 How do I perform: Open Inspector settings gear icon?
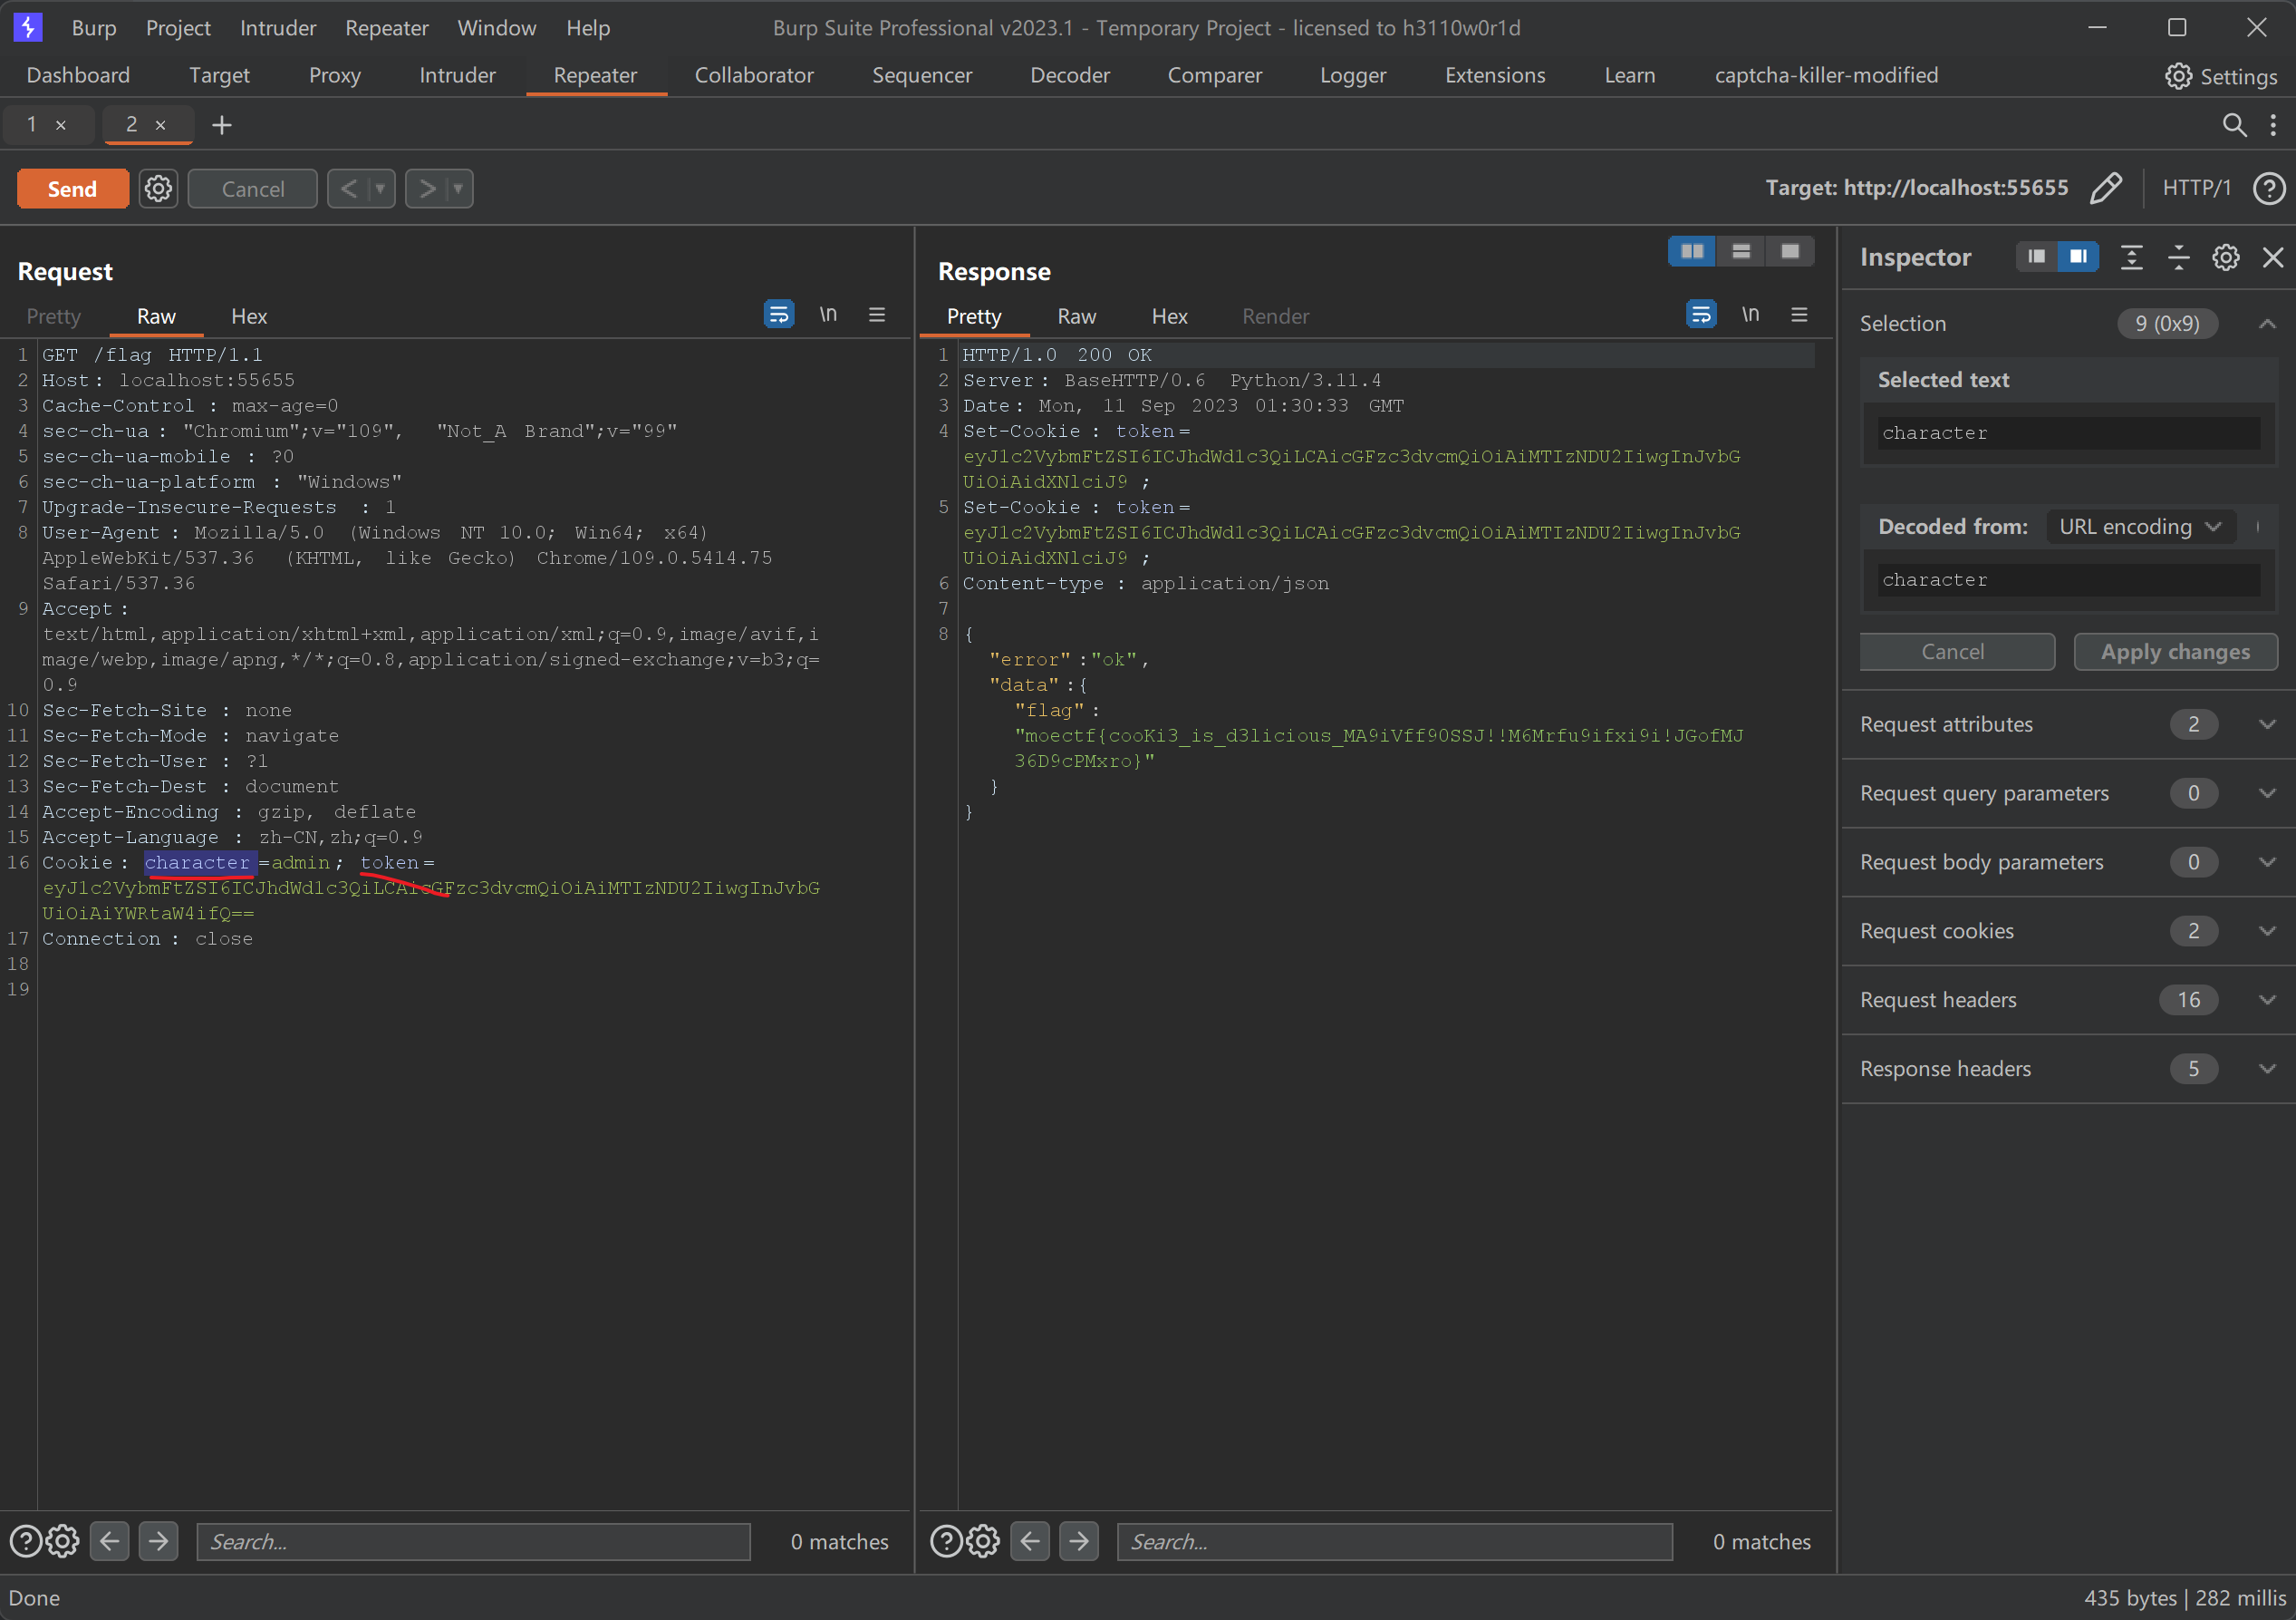pyautogui.click(x=2225, y=257)
